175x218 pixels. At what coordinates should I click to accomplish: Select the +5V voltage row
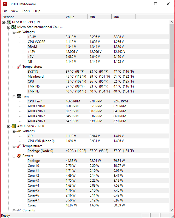point(98,57)
